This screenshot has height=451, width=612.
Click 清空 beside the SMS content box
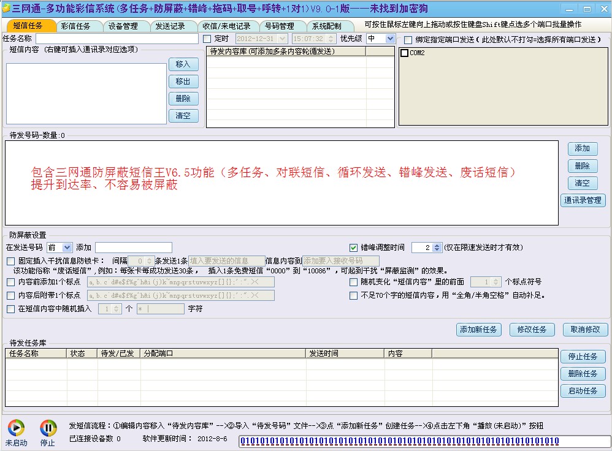point(183,116)
